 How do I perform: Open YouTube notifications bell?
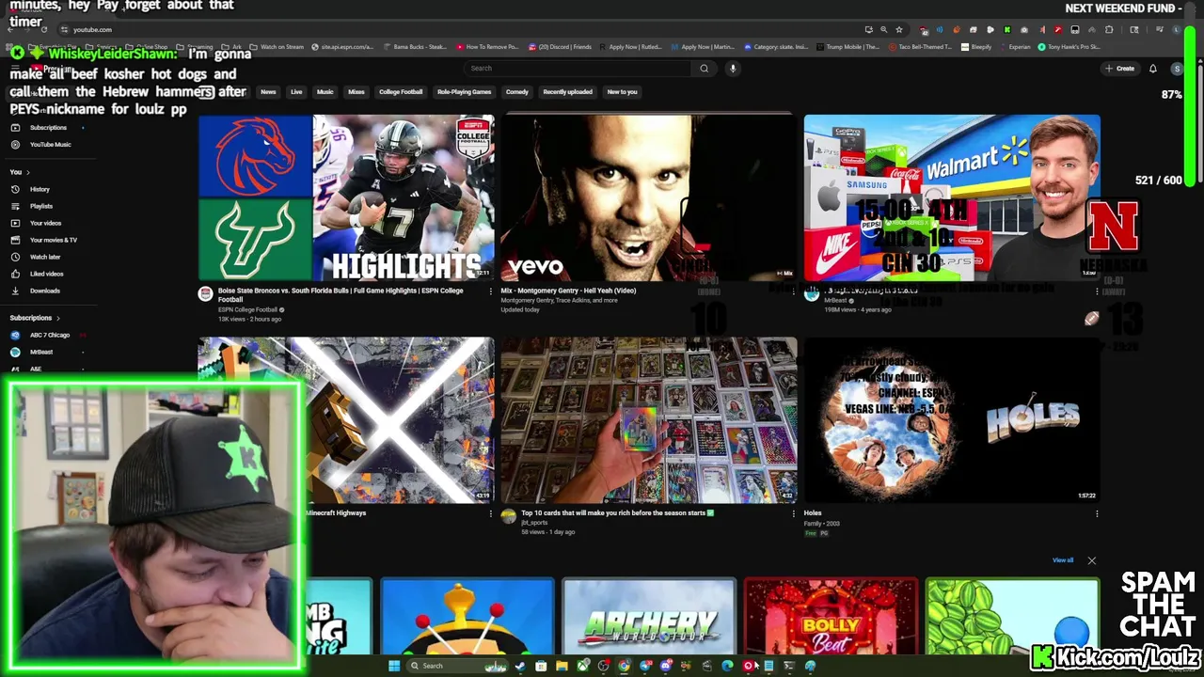(1152, 68)
